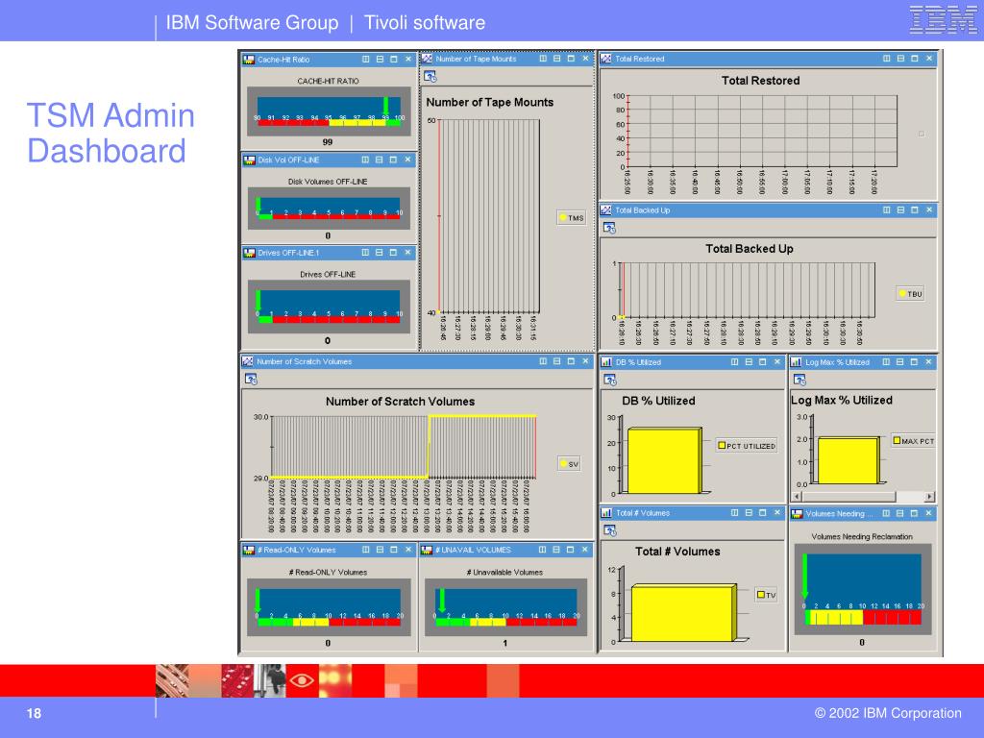Click the # UNAVAIL VOLUMES panel icon

(x=427, y=550)
